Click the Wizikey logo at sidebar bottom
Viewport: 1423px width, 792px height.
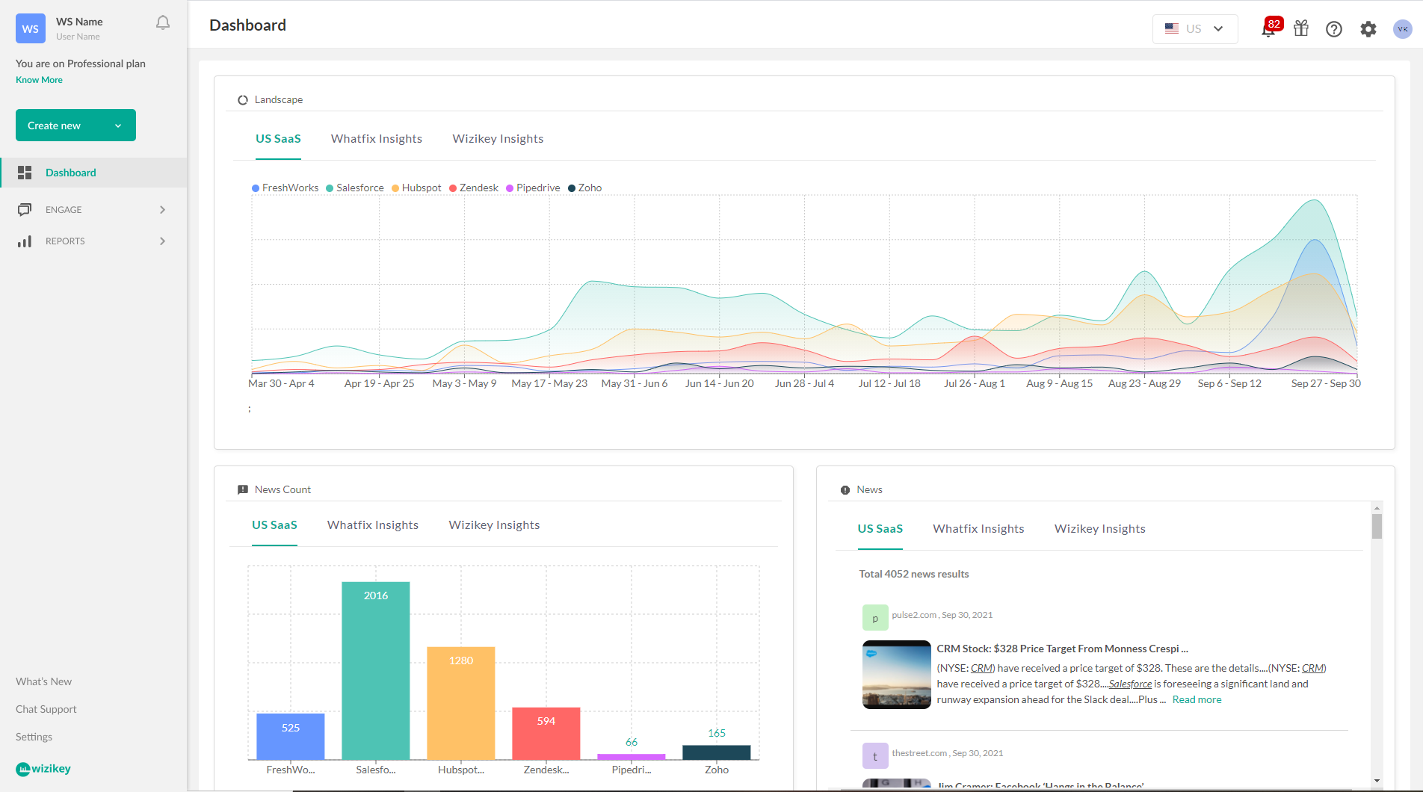pyautogui.click(x=43, y=769)
